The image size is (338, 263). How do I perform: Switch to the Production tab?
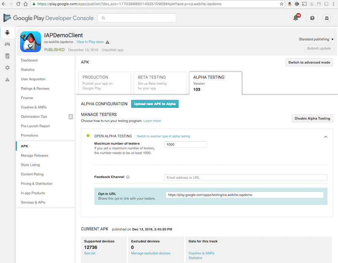(x=105, y=83)
